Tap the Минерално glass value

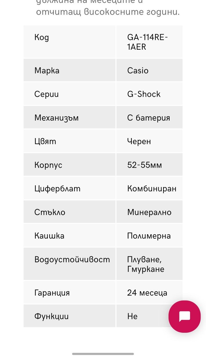149,212
